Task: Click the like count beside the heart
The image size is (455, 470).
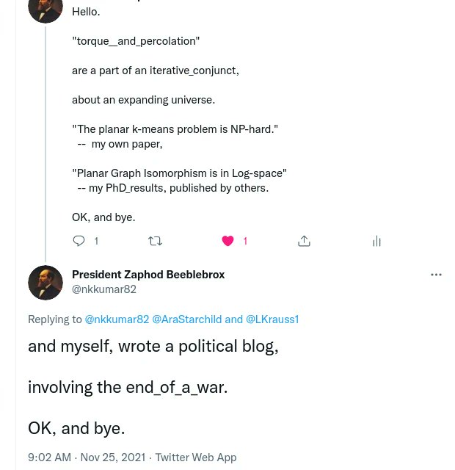Action: click(x=245, y=241)
